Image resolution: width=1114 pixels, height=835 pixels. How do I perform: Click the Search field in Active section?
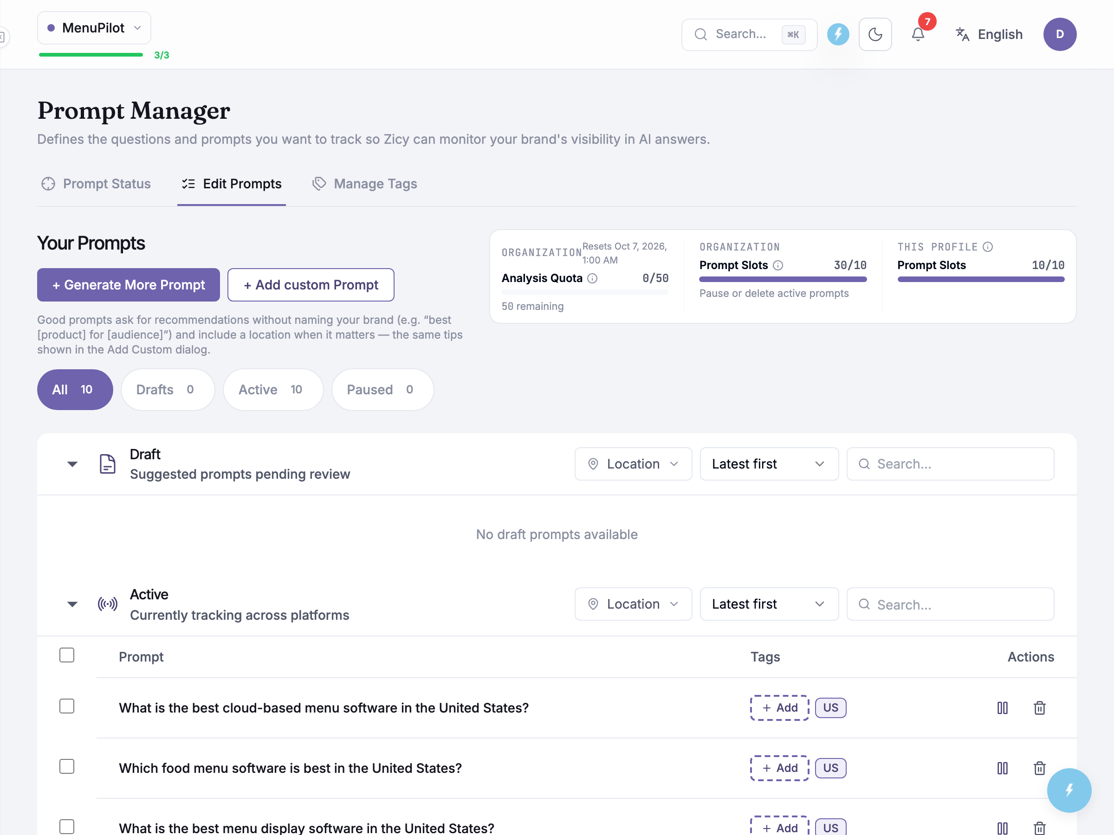(x=950, y=604)
